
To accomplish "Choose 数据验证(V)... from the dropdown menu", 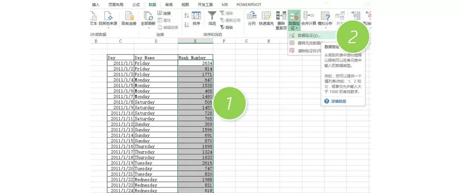I will click(309, 36).
